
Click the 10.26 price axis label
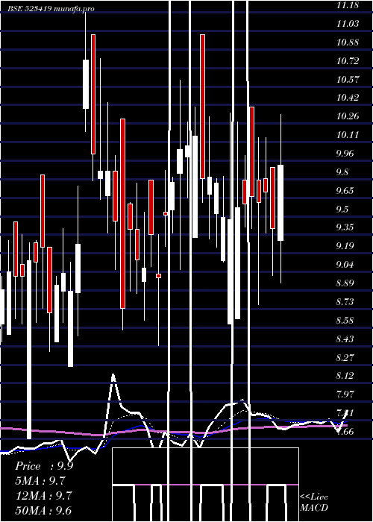pyautogui.click(x=348, y=116)
